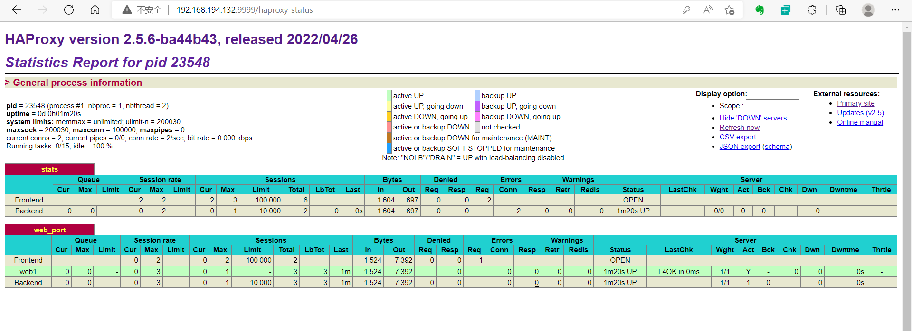Viewport: 912px width, 331px height.
Task: Click the scrollbar up arrow
Action: (x=907, y=27)
